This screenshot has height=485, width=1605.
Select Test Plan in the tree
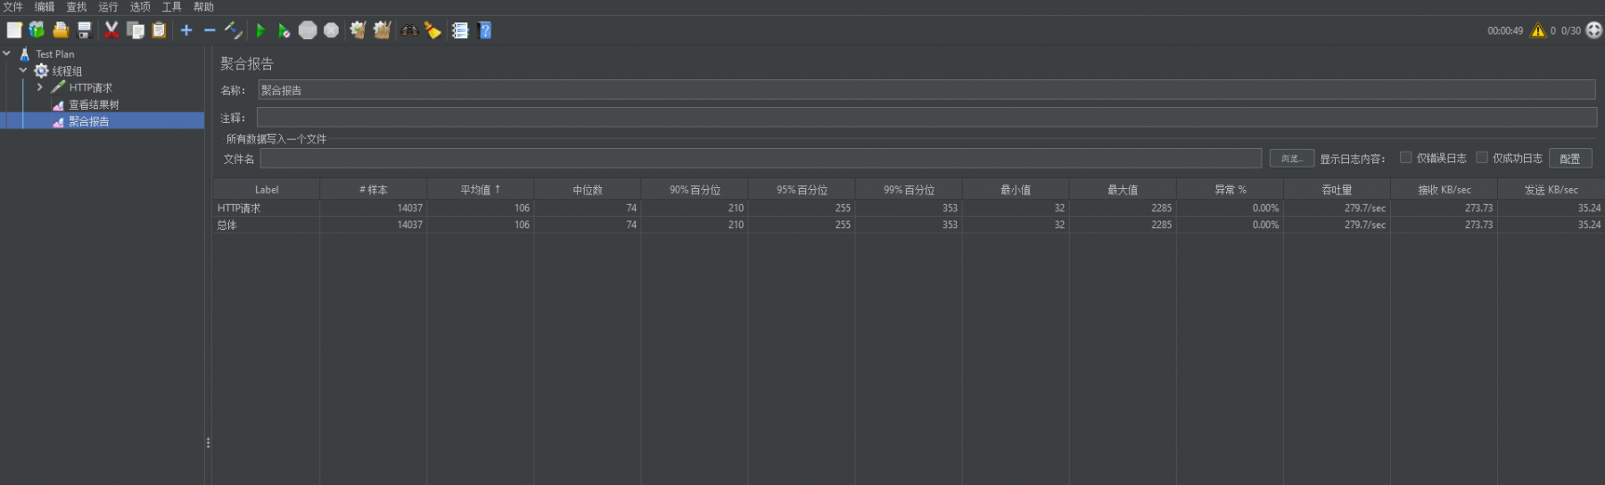point(55,54)
